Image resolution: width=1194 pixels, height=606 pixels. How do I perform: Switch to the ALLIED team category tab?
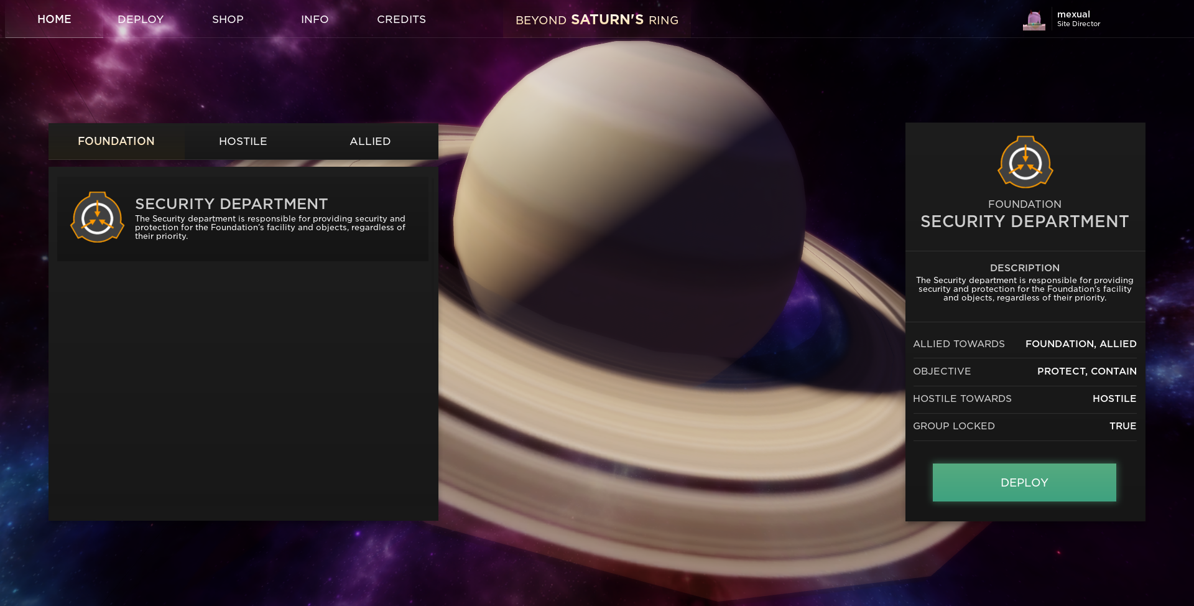(370, 141)
